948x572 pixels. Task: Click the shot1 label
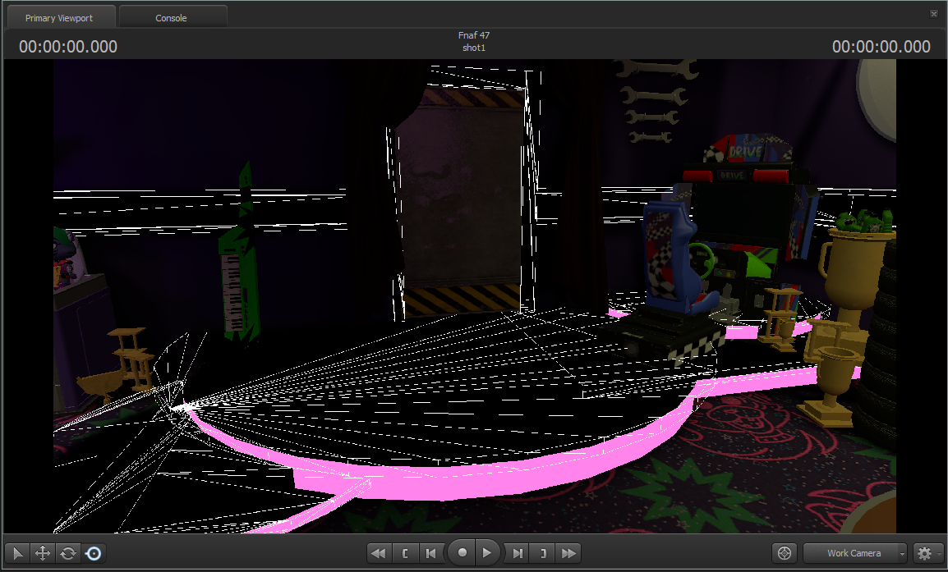(474, 48)
